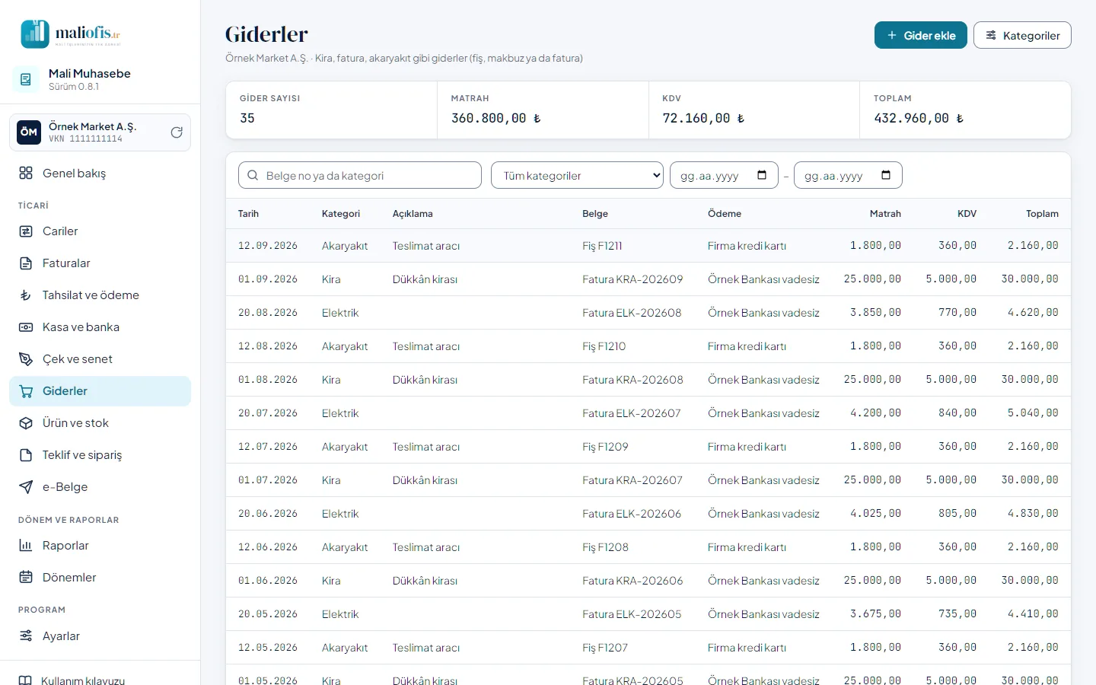Click the Giderler shopping cart icon

[x=26, y=391]
